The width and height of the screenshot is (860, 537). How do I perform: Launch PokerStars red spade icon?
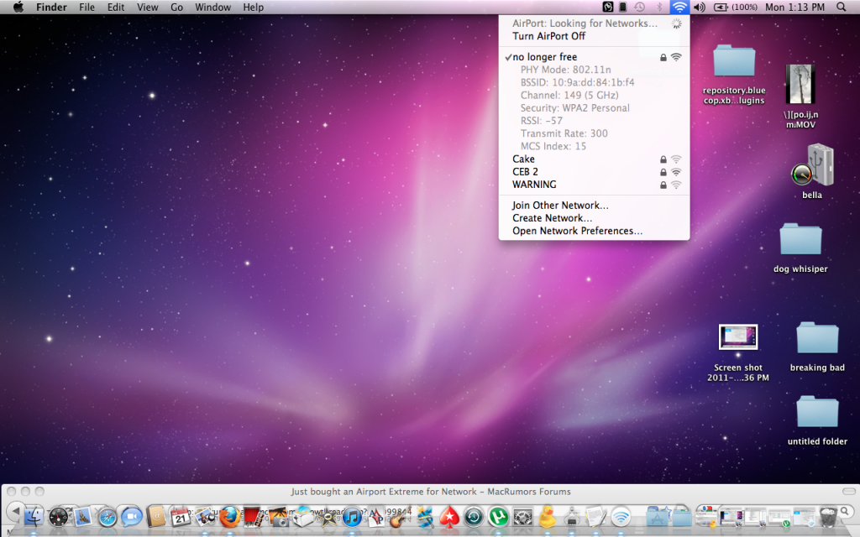coord(449,517)
